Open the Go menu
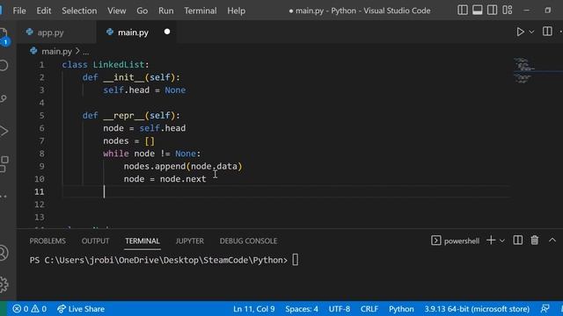Screen dimensions: 563x316 142,11
